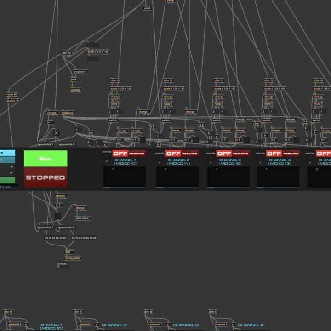Open the upper dropdown left of Run
This screenshot has height=331, width=331.
click(7, 166)
